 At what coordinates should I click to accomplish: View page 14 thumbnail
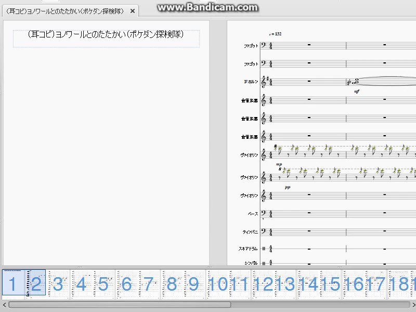pos(308,283)
